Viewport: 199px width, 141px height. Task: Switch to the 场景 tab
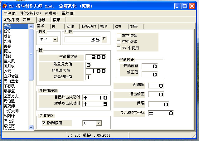click(44, 20)
